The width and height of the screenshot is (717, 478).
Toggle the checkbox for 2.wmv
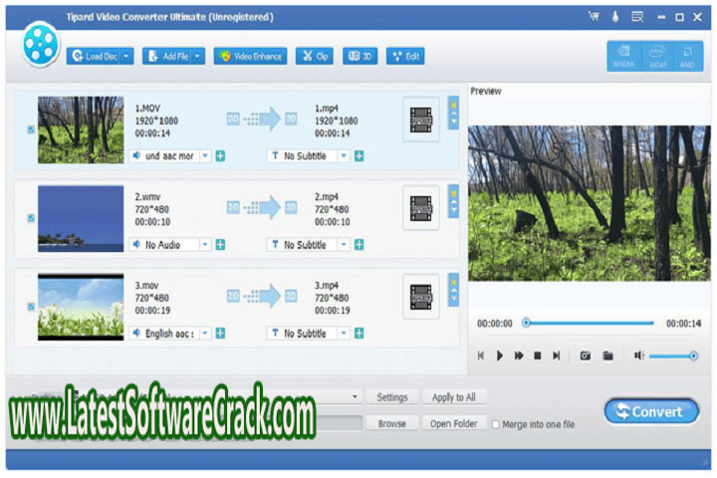click(31, 218)
